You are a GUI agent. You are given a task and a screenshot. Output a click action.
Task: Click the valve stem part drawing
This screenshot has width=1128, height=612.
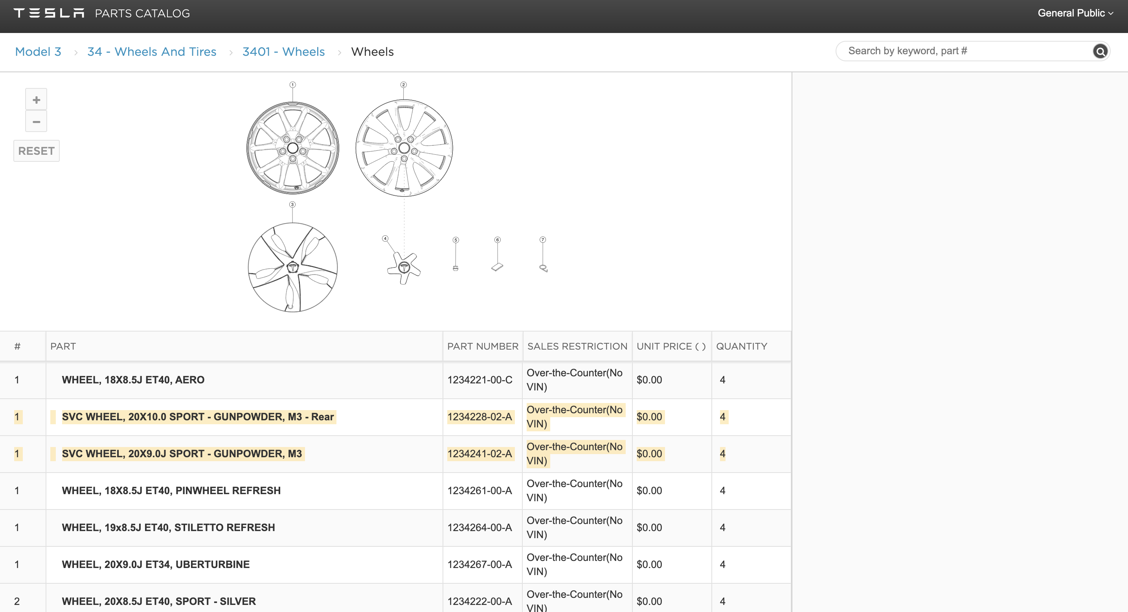click(x=456, y=268)
